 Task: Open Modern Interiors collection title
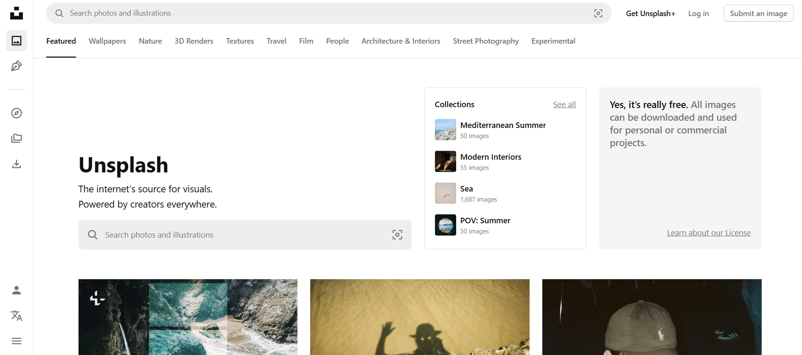[491, 157]
